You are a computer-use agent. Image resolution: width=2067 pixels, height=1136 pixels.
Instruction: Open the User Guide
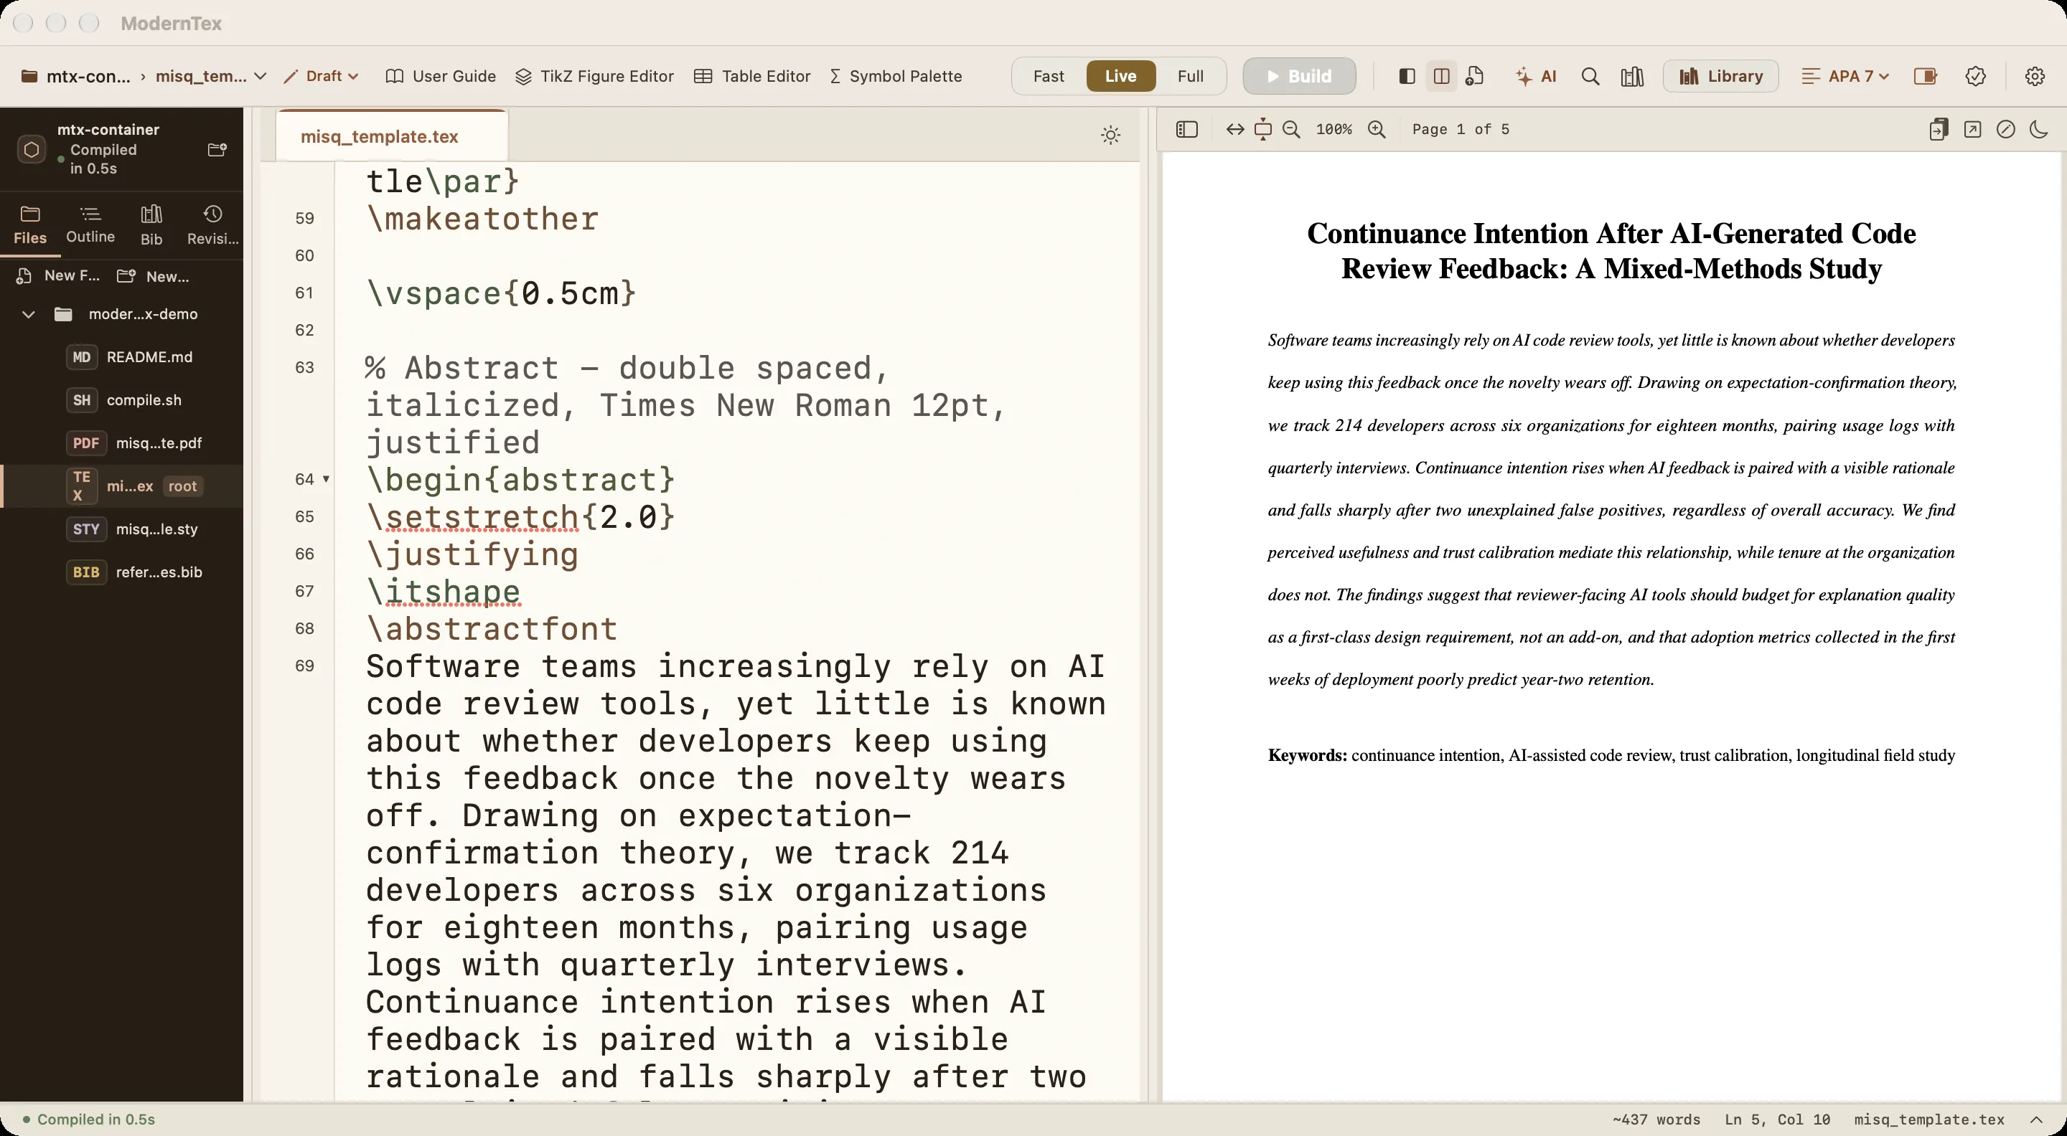(x=441, y=76)
